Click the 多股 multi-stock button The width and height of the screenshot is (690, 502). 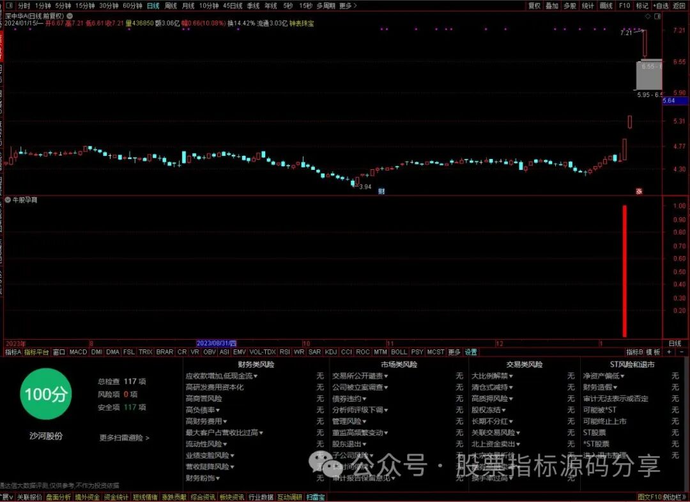571,6
